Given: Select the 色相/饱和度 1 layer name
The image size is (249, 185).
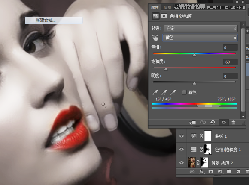Looking at the screenshot, I should click(228, 150).
